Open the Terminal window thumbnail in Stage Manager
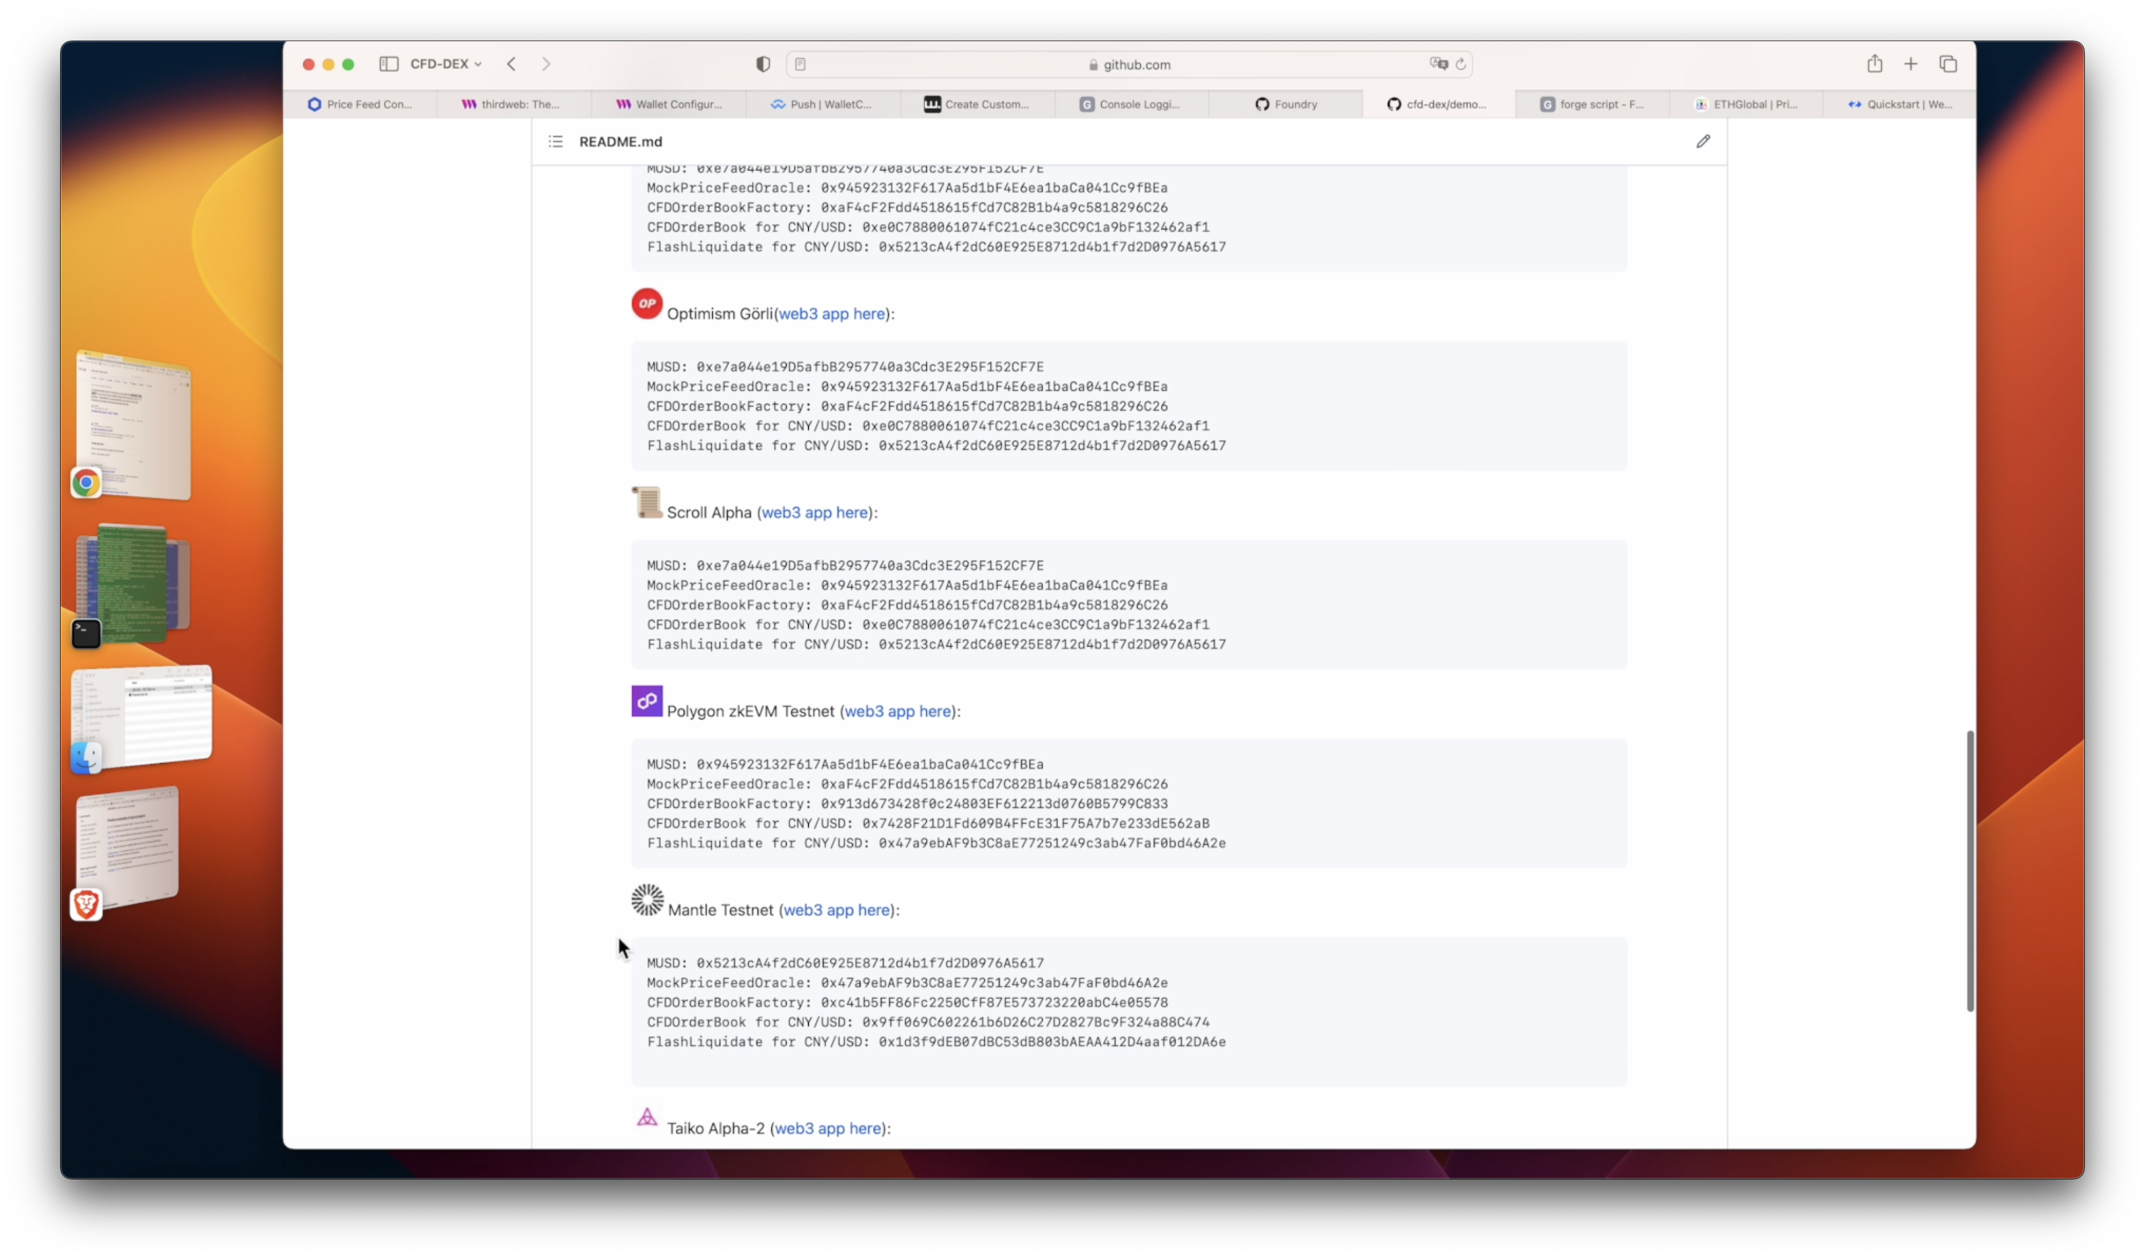The width and height of the screenshot is (2145, 1259). 134,583
